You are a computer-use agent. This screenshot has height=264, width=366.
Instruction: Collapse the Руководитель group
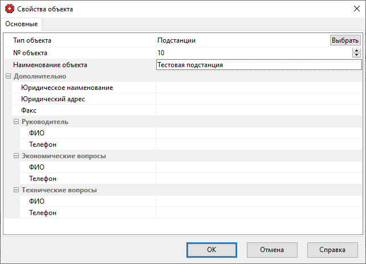[16, 122]
